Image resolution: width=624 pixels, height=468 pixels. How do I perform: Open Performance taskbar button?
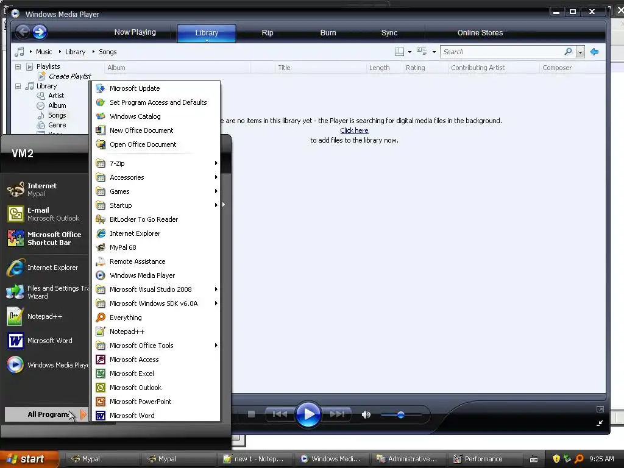tap(484, 459)
